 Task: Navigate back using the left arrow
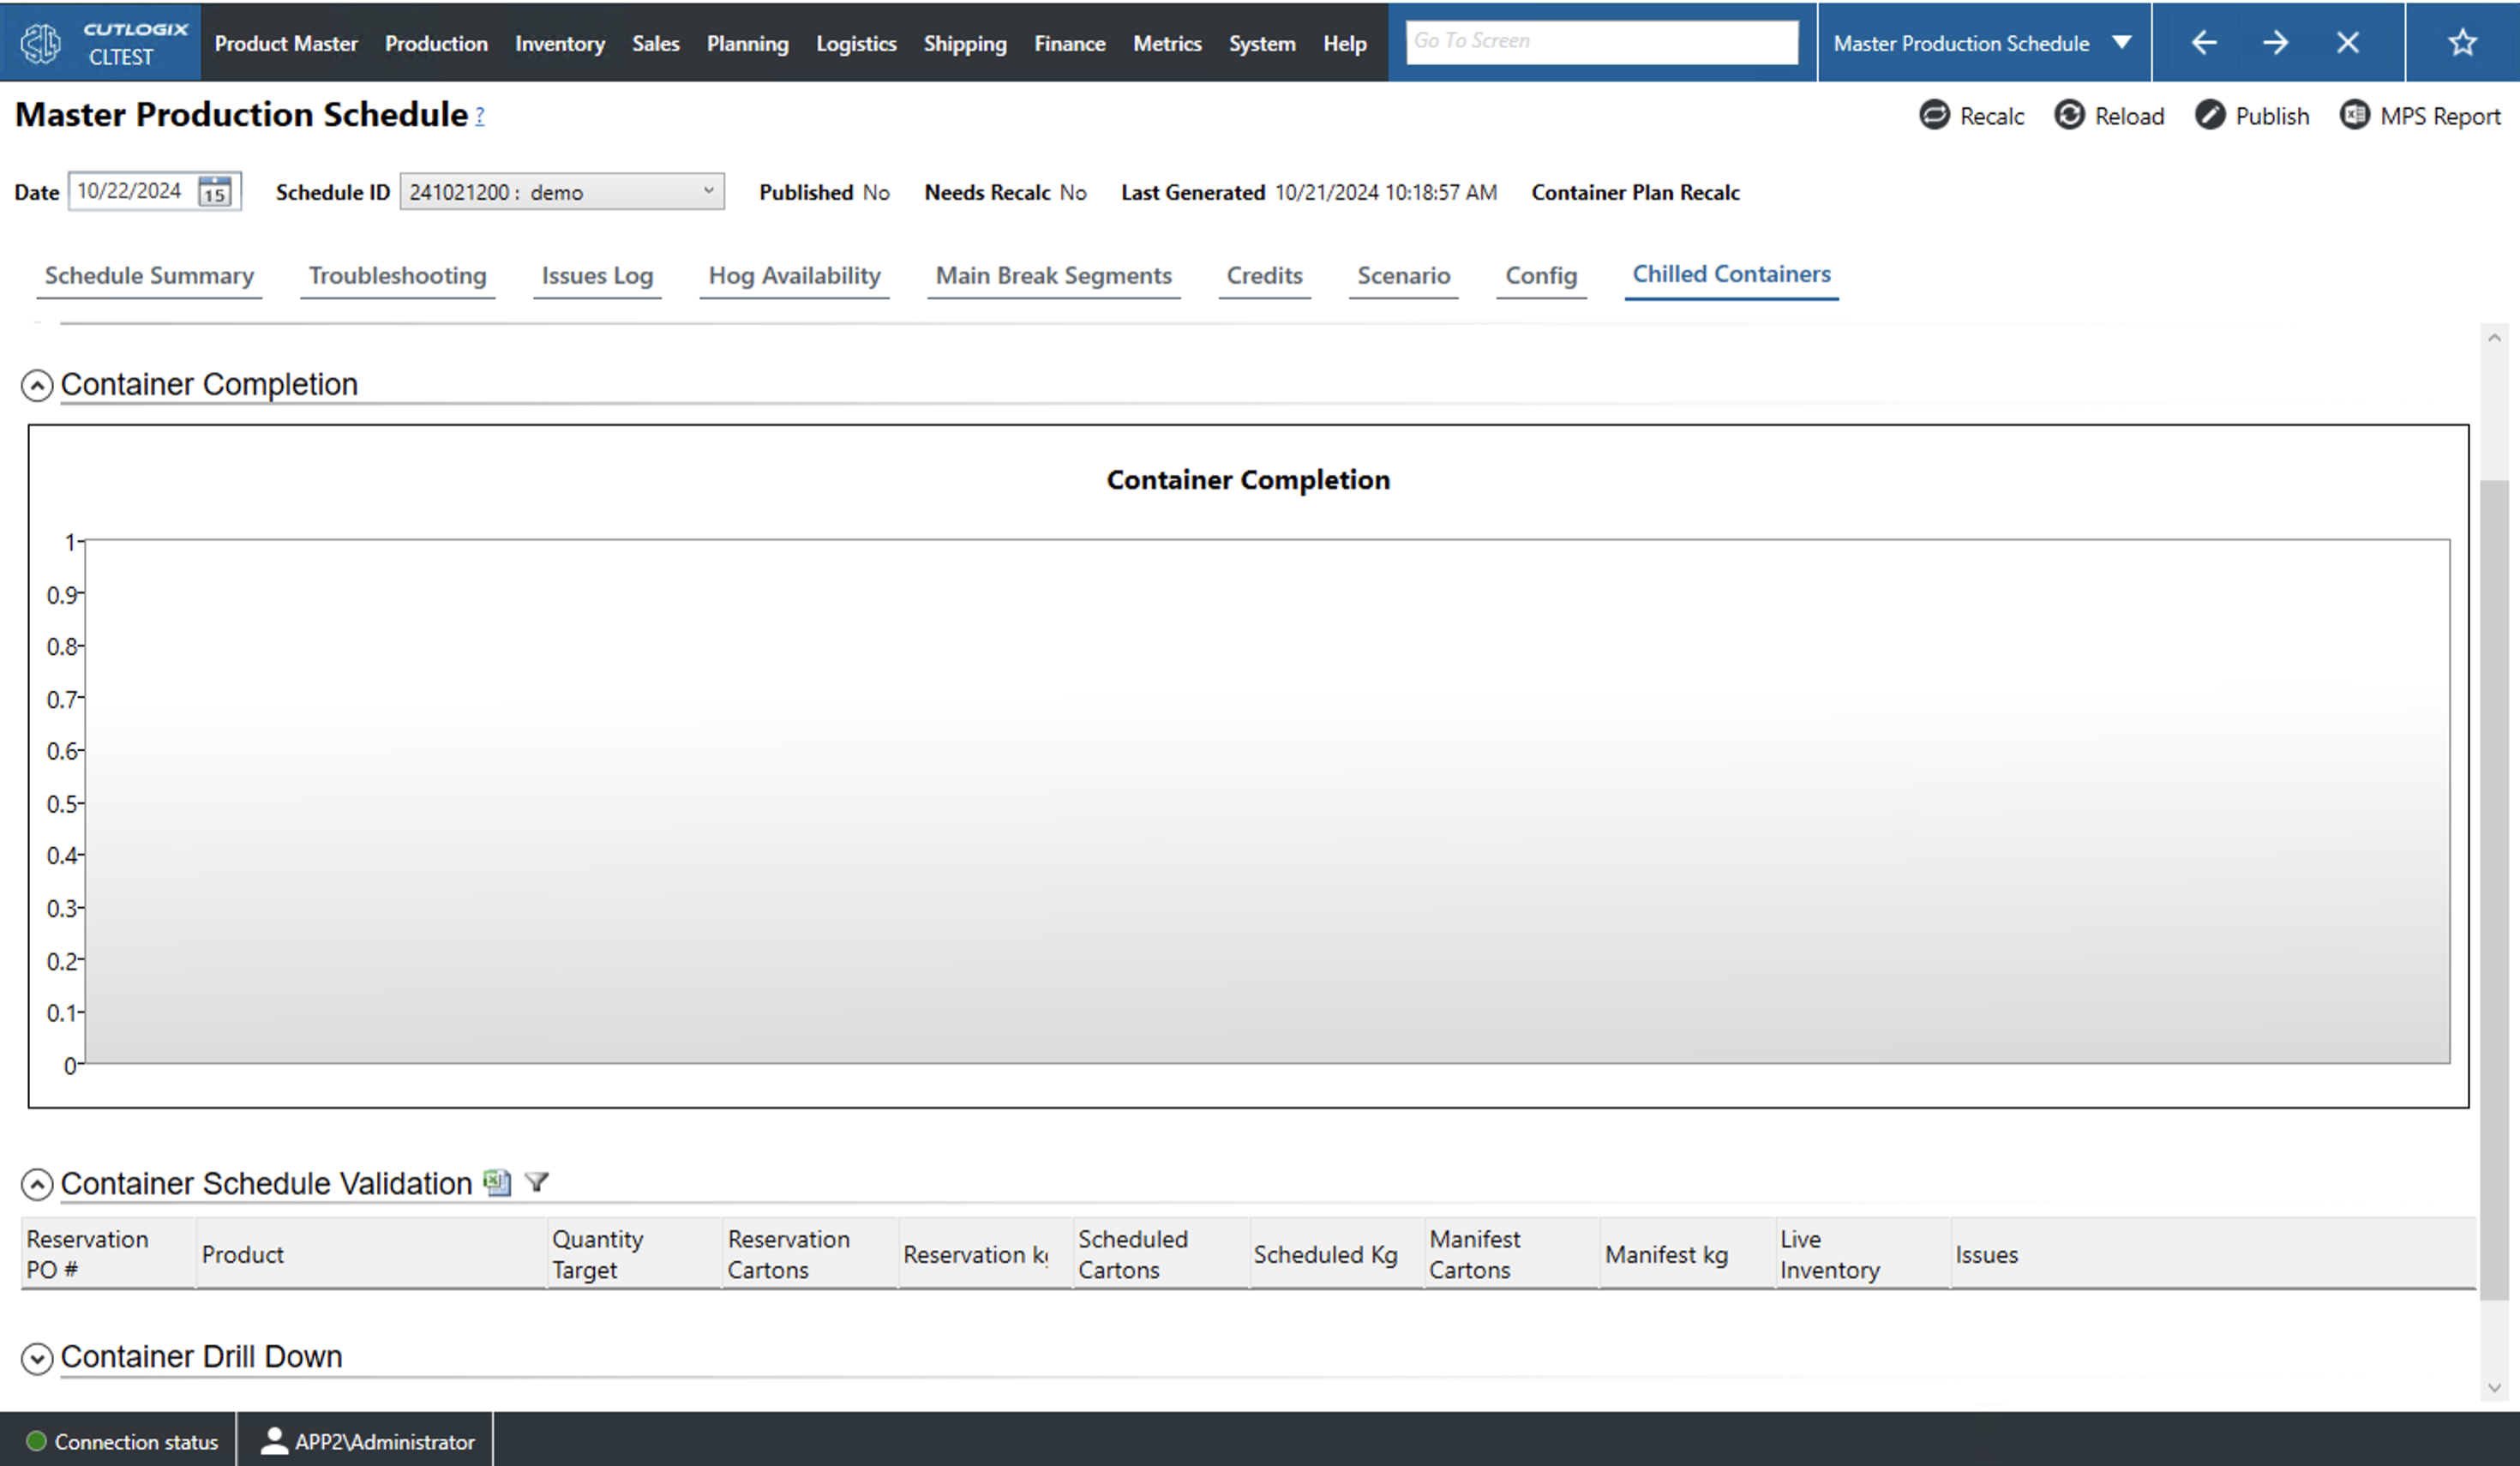coord(2204,42)
